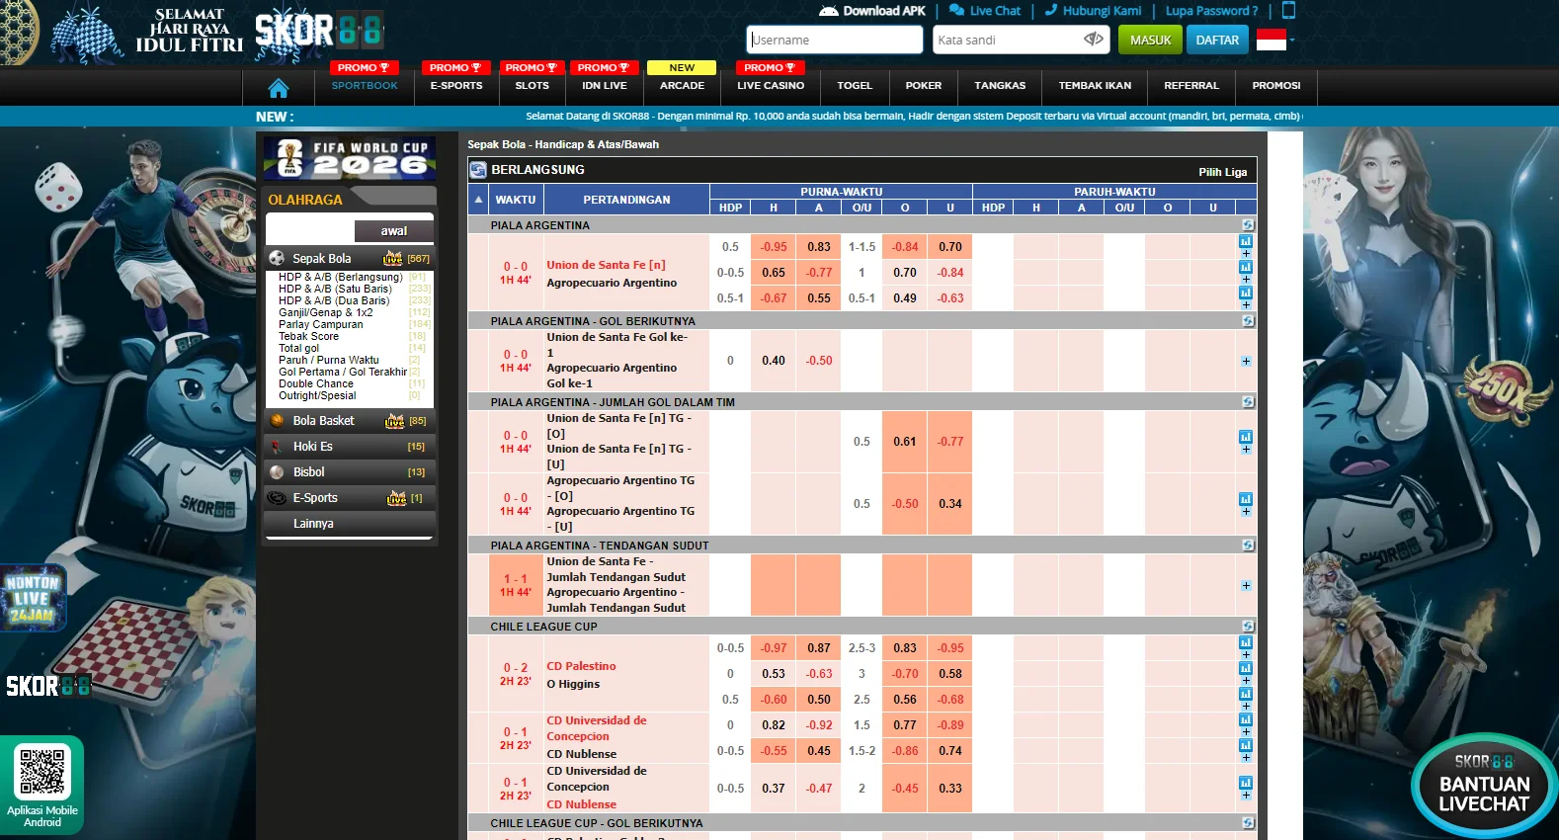Screen dimensions: 1559x840
Task: Refresh the CHILE LEAGUE CUP section
Action: click(1248, 627)
